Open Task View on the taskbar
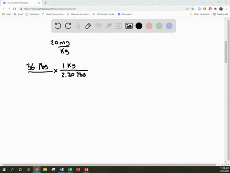Viewport: 230px width, 173px height. [28, 170]
